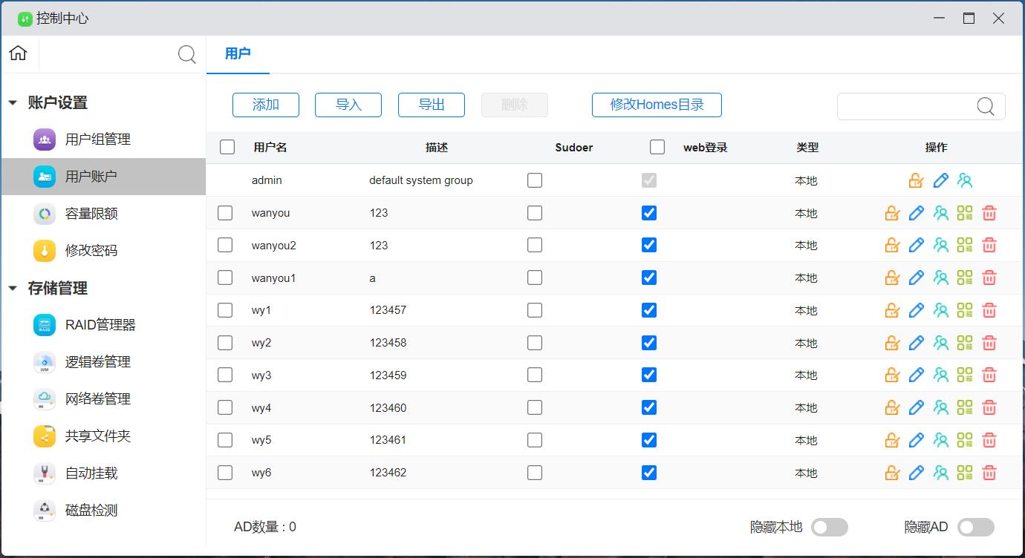Collapse the 账户设置 section

point(13,103)
